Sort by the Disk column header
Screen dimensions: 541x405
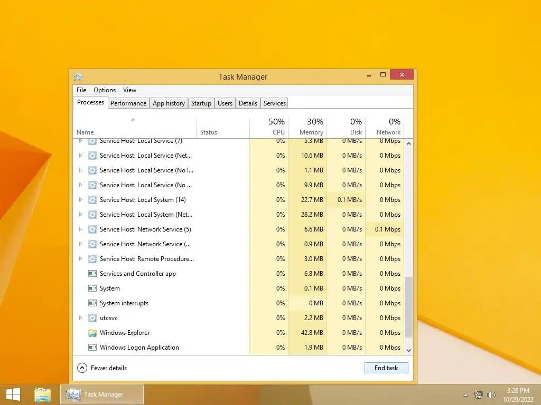click(346, 128)
